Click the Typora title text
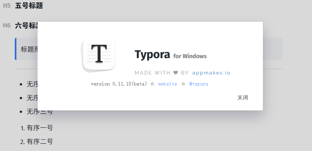Screen dimensions: 312x151 [152, 54]
